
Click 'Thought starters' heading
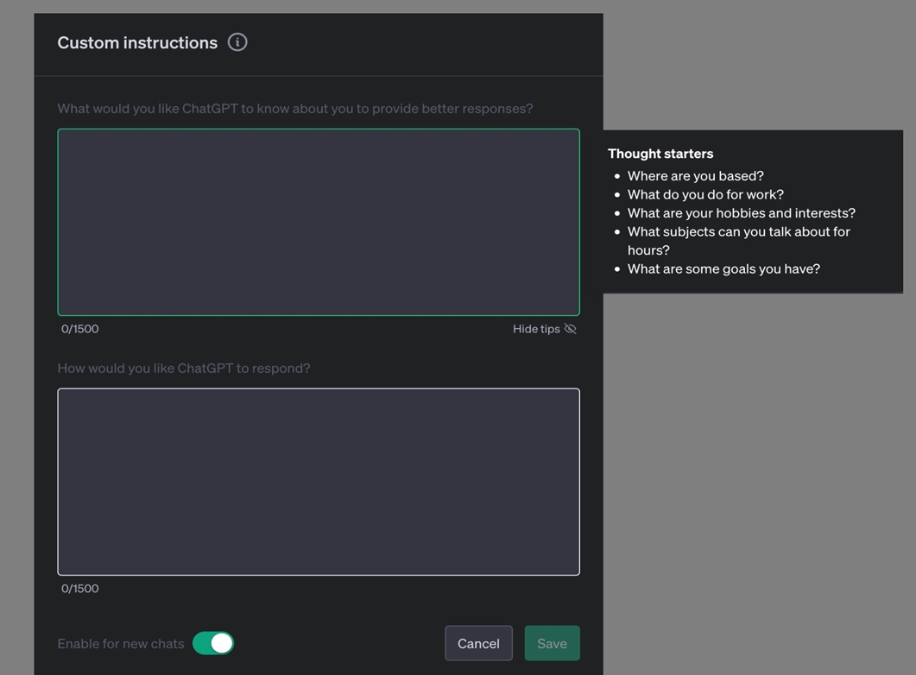tap(660, 154)
